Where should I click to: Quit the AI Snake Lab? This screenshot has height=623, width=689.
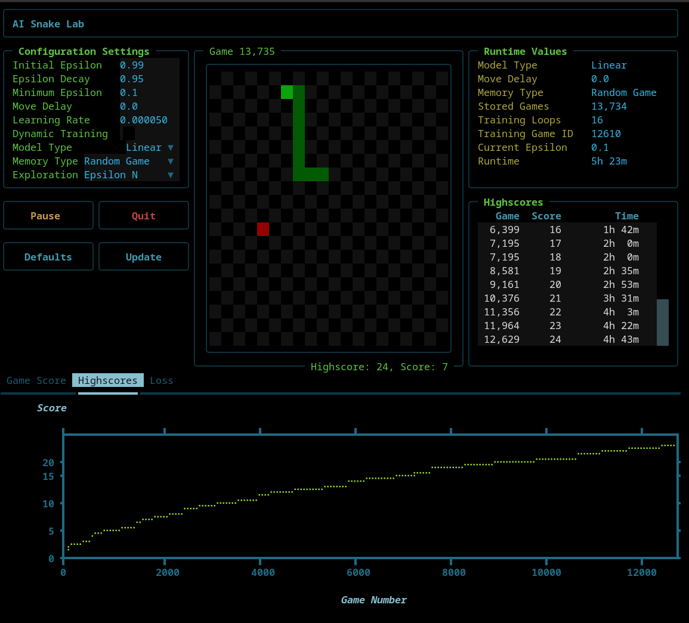[143, 216]
